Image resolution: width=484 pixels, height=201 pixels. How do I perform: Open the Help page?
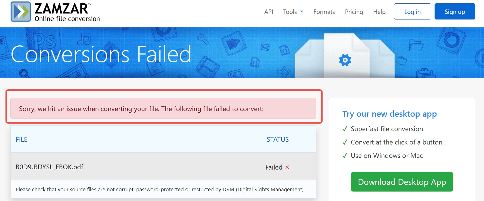click(379, 12)
